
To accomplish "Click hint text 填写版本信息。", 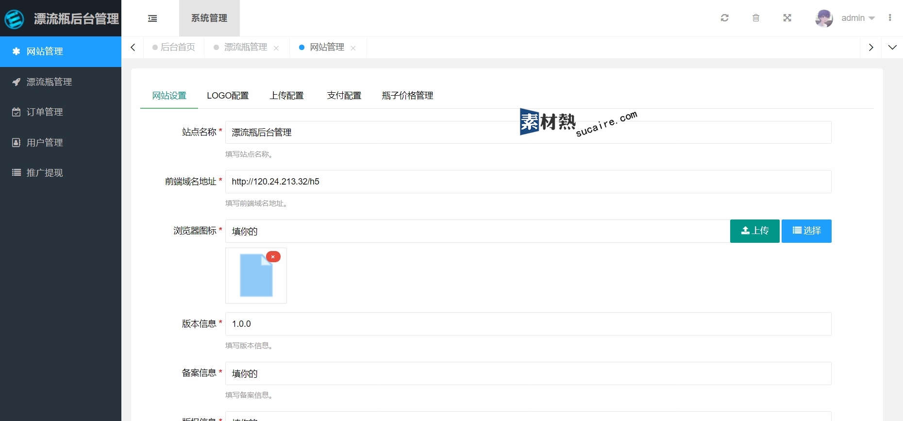I will (250, 346).
